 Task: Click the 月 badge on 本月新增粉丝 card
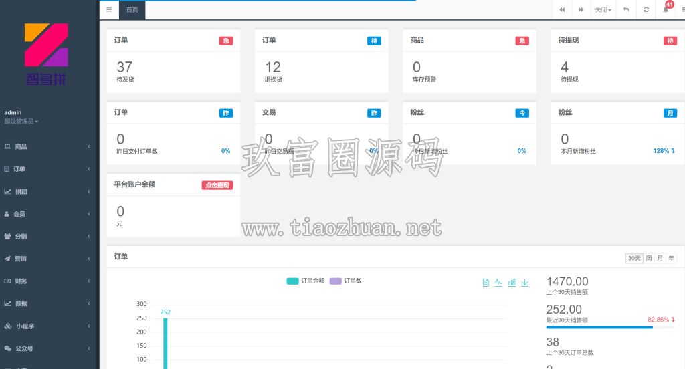point(670,113)
